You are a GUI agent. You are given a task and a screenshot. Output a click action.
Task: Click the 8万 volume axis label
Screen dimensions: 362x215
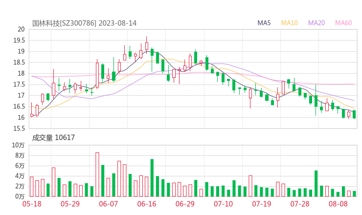point(20,155)
